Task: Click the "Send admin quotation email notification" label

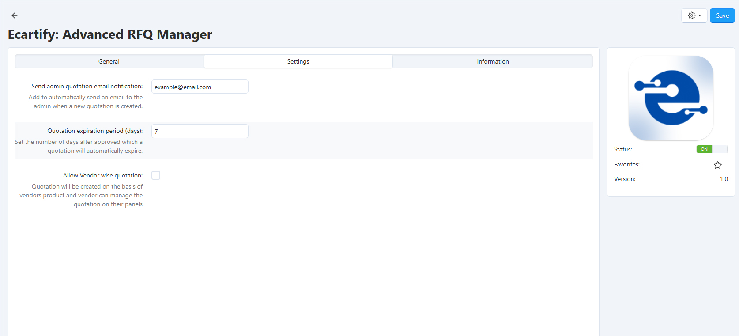Action: click(87, 87)
